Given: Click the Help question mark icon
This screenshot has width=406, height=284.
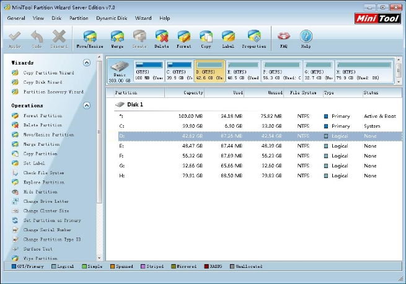Looking at the screenshot, I should click(x=306, y=40).
